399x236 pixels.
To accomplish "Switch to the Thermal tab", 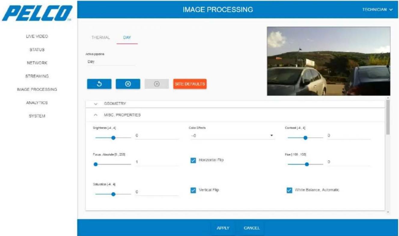I will (x=101, y=37).
